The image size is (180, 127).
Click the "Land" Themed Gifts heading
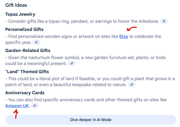click(27, 72)
